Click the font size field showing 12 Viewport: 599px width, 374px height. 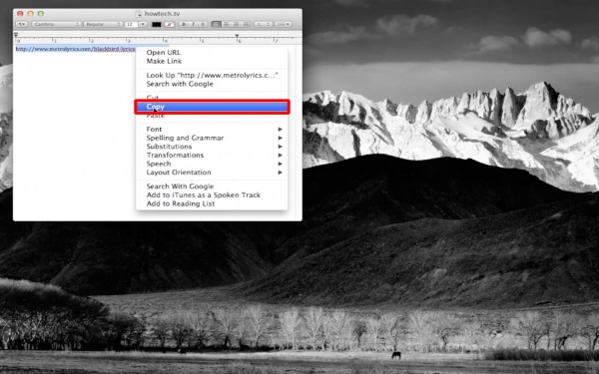pos(131,24)
